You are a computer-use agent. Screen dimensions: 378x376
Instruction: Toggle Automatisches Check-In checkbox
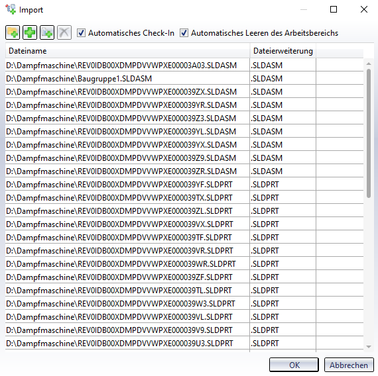coord(82,32)
